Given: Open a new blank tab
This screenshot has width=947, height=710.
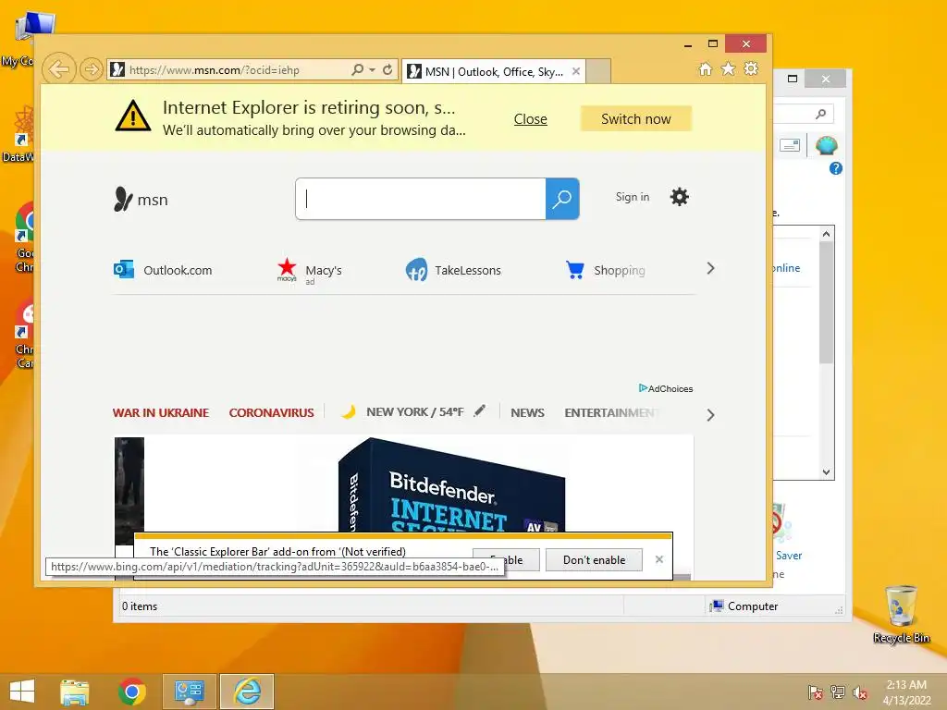Looking at the screenshot, I should [598, 71].
